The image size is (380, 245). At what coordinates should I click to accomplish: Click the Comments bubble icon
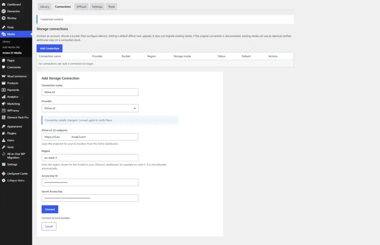point(4,67)
